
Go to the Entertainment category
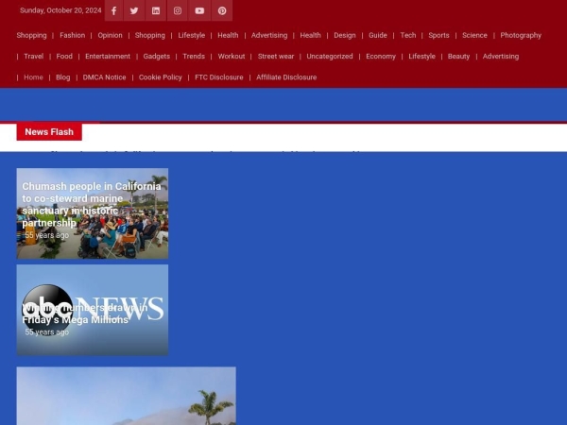[108, 57]
